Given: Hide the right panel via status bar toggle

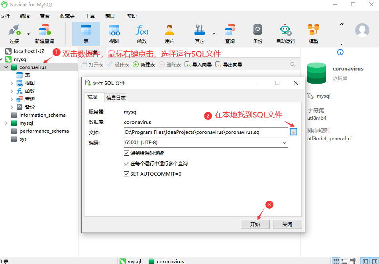Looking at the screenshot, I should [374, 261].
